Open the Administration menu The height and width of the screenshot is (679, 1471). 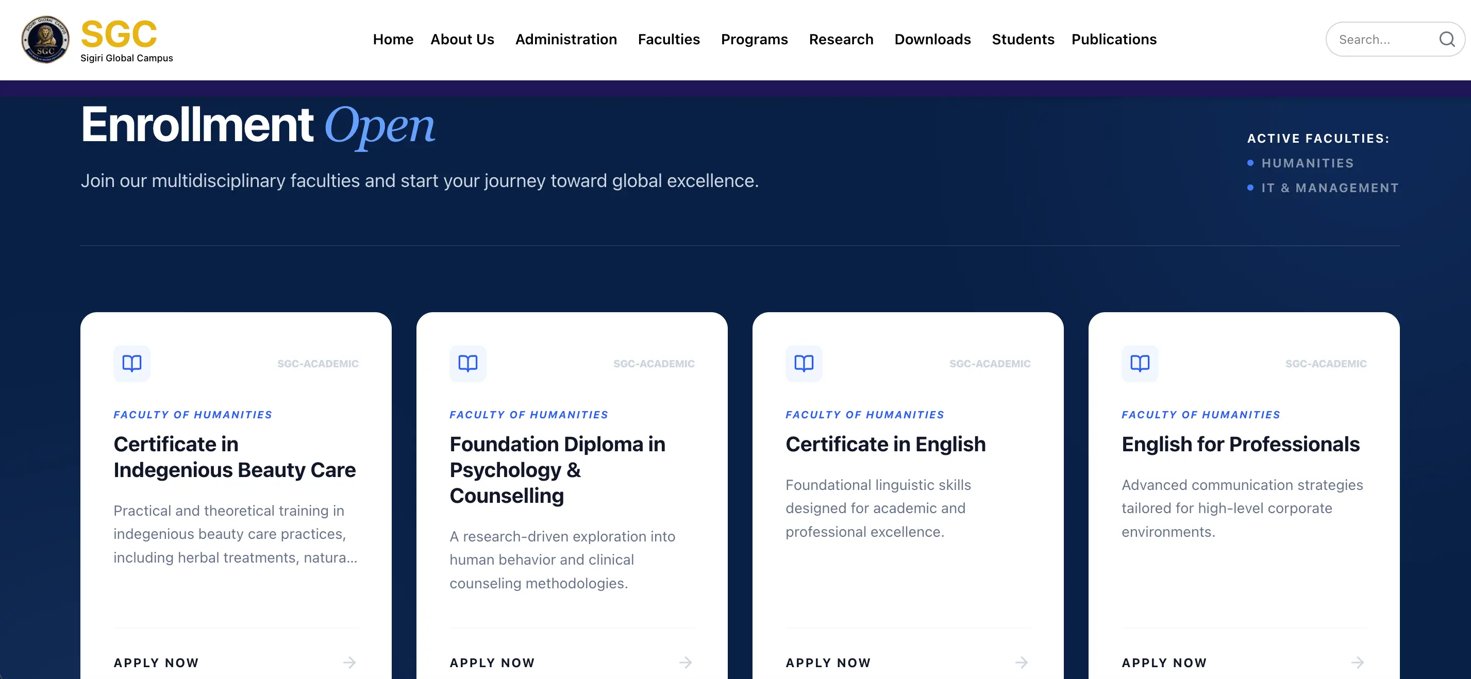(x=566, y=39)
